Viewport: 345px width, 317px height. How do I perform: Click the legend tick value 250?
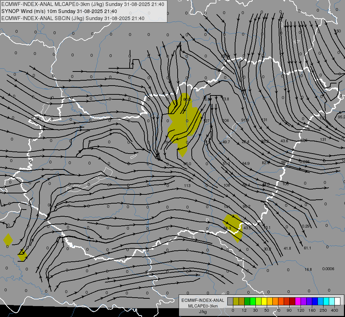pos(323,310)
